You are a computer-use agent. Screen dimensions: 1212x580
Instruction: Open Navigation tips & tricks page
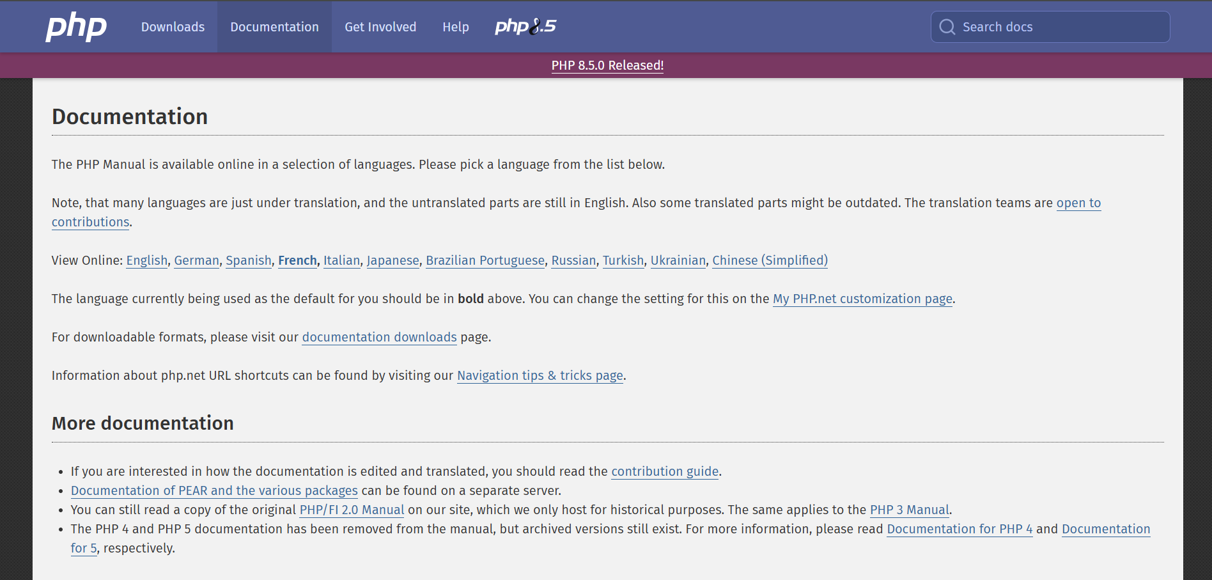tap(540, 375)
